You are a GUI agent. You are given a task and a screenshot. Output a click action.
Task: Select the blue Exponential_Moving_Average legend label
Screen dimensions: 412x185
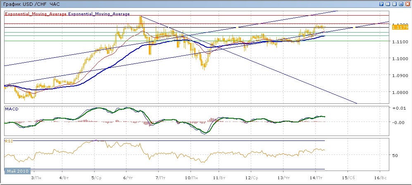pyautogui.click(x=99, y=14)
